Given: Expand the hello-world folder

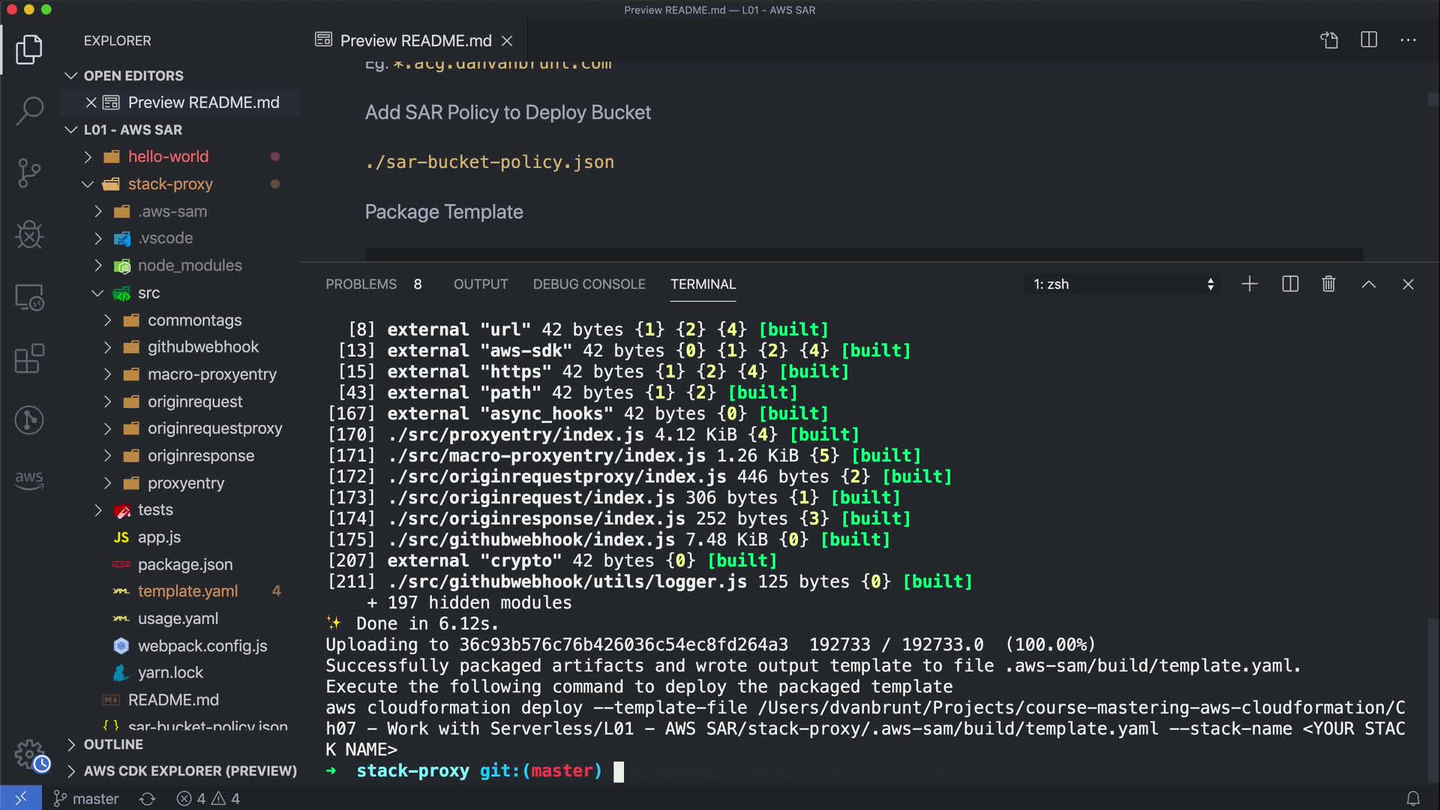Looking at the screenshot, I should [168, 157].
